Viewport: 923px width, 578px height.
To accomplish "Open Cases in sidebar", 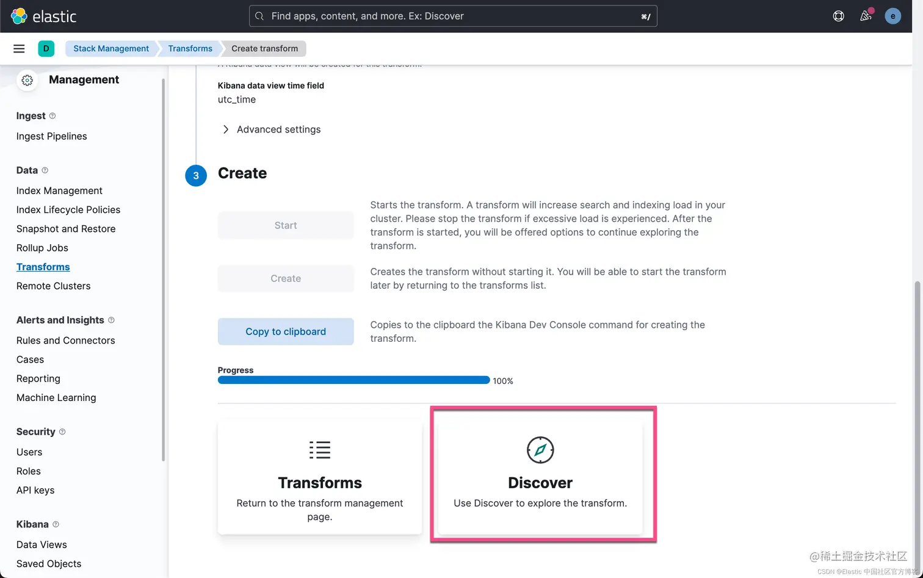I will tap(31, 359).
